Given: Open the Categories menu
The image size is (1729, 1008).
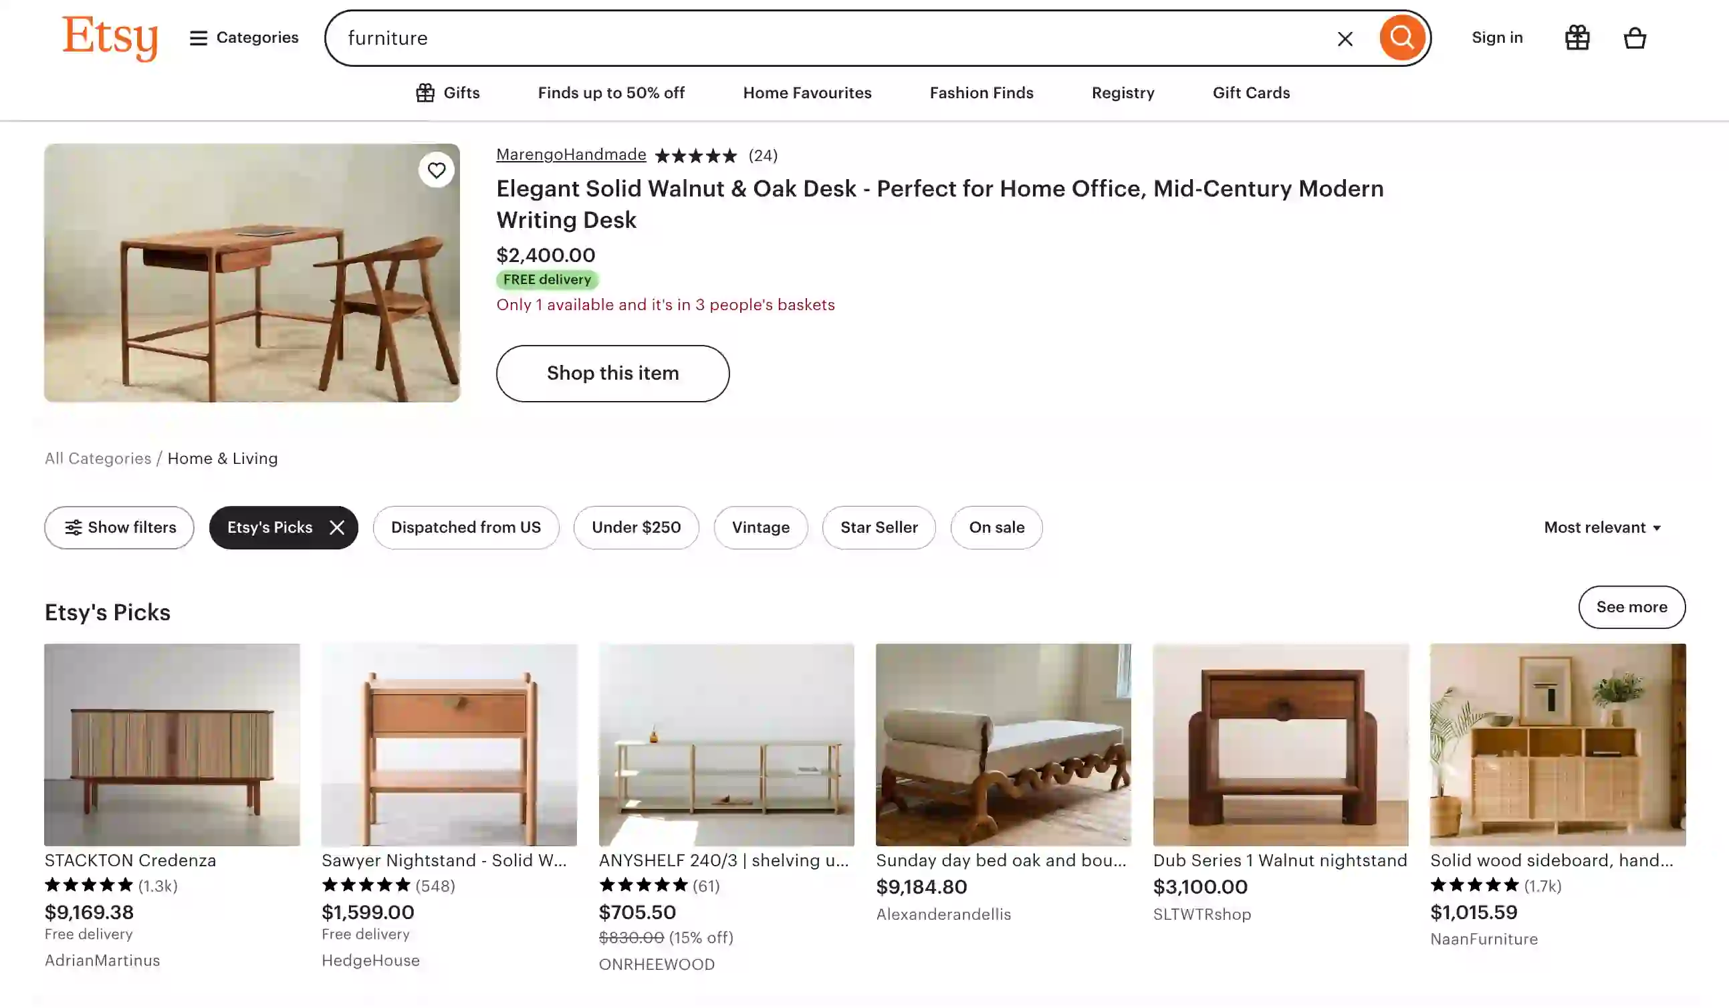Looking at the screenshot, I should click(x=243, y=37).
